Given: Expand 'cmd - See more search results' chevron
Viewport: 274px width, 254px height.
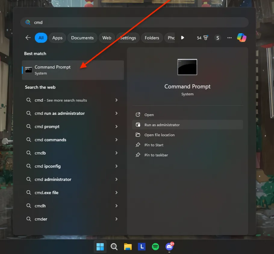Looking at the screenshot, I should tap(117, 100).
